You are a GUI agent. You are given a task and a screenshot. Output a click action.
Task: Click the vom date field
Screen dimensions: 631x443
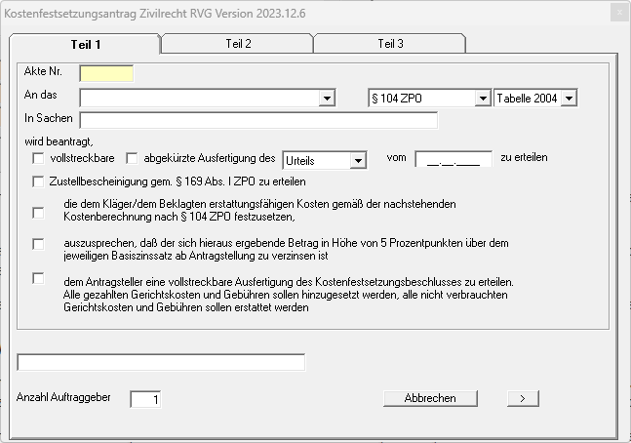pos(454,159)
